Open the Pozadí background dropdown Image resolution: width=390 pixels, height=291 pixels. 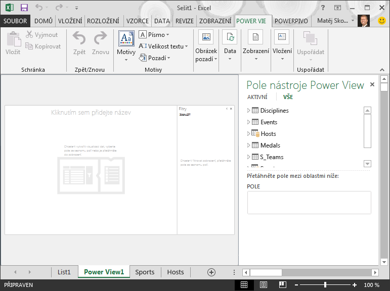[x=154, y=58]
